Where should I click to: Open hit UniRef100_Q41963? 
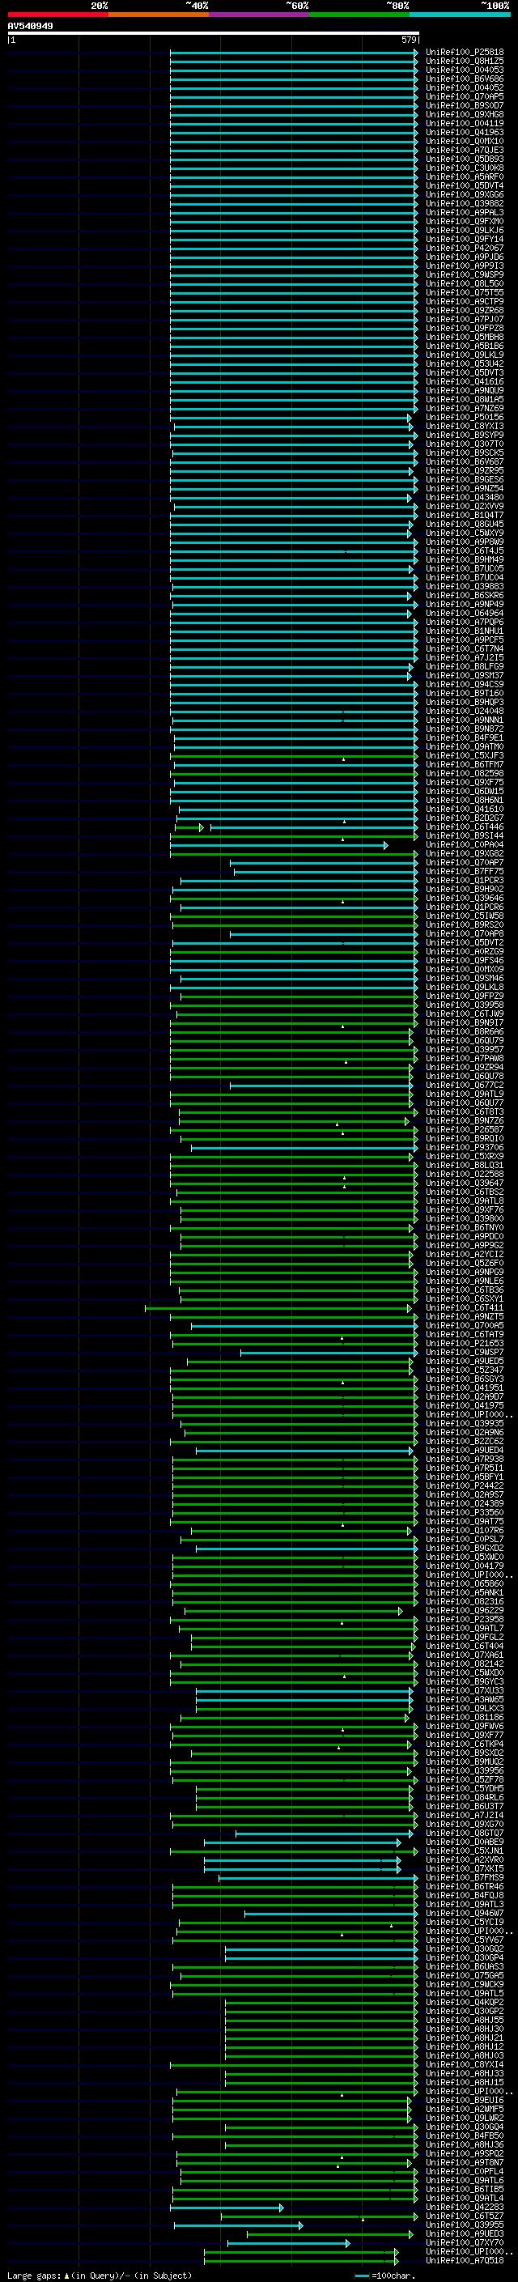(x=465, y=132)
